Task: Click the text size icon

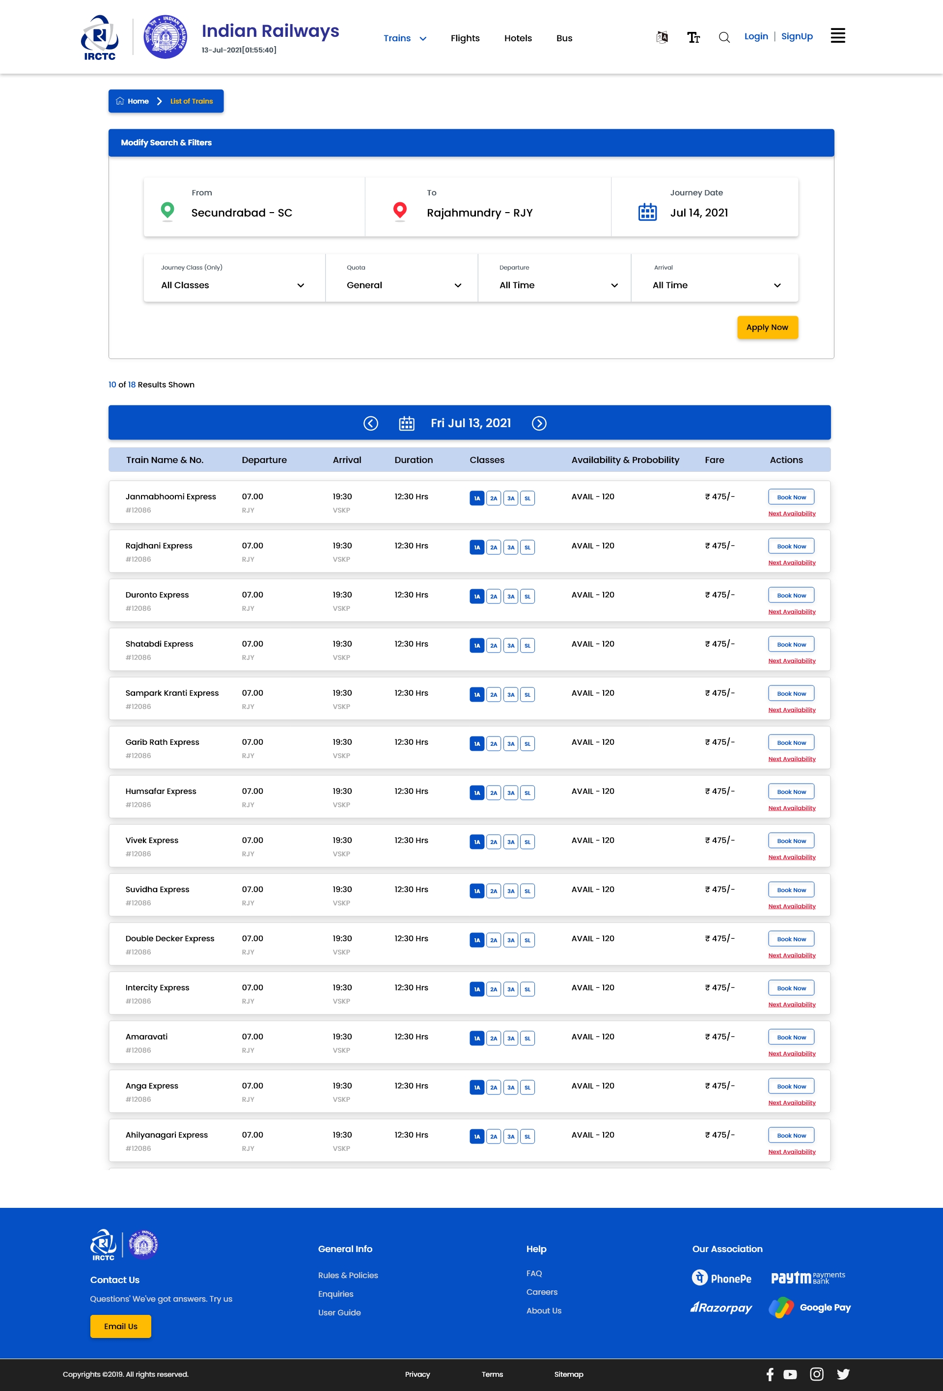Action: [693, 37]
